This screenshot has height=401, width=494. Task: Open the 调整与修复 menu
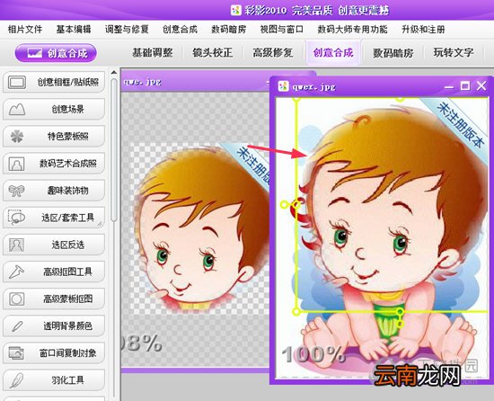coord(127,30)
